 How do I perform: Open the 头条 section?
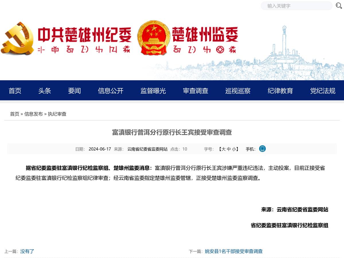(x=44, y=91)
